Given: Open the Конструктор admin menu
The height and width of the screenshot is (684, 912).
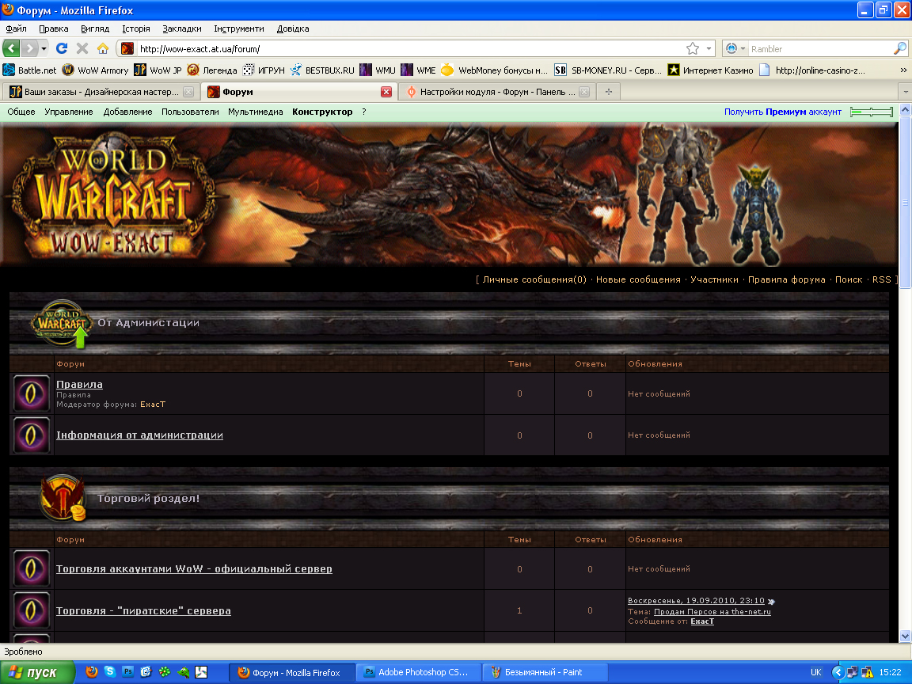Looking at the screenshot, I should [x=322, y=112].
